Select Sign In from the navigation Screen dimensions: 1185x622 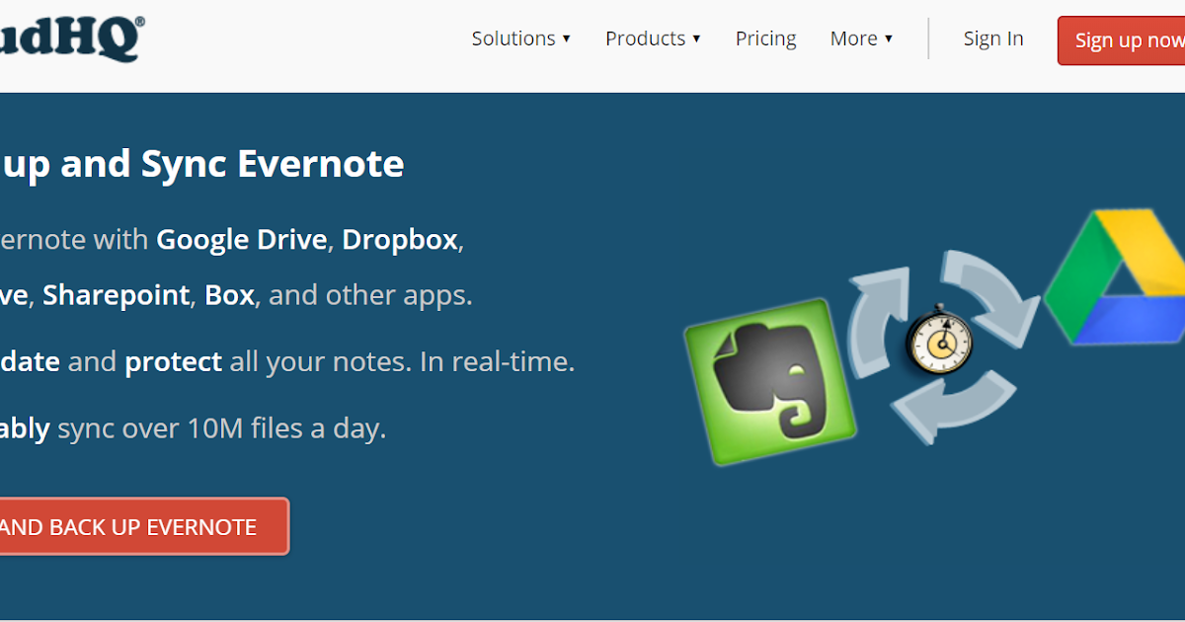coord(993,38)
